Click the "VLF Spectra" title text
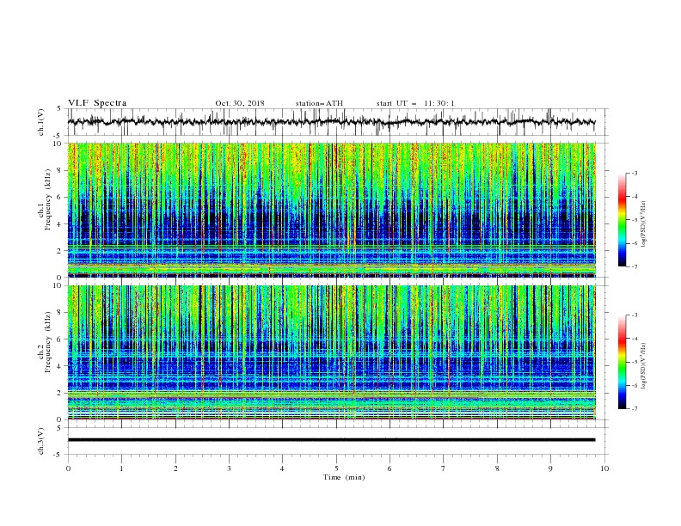681x526 pixels. 97,103
